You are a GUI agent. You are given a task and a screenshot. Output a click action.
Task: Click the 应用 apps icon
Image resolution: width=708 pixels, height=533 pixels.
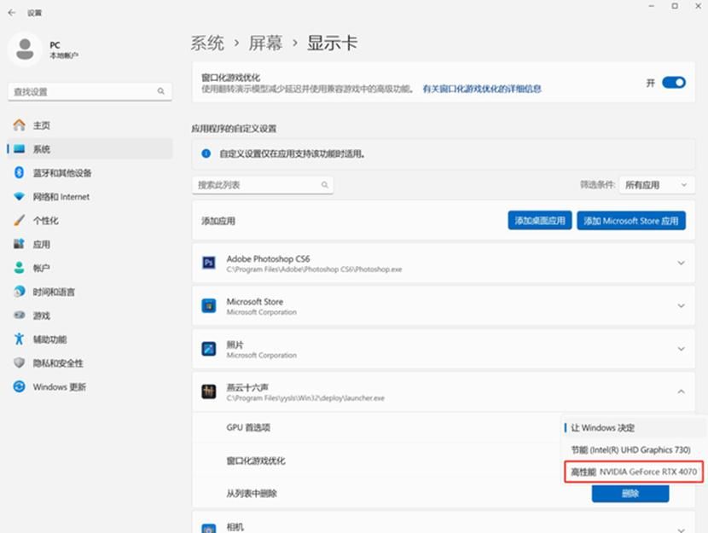click(x=19, y=244)
